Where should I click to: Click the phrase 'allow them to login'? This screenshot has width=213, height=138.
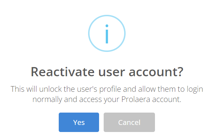coord(171,89)
